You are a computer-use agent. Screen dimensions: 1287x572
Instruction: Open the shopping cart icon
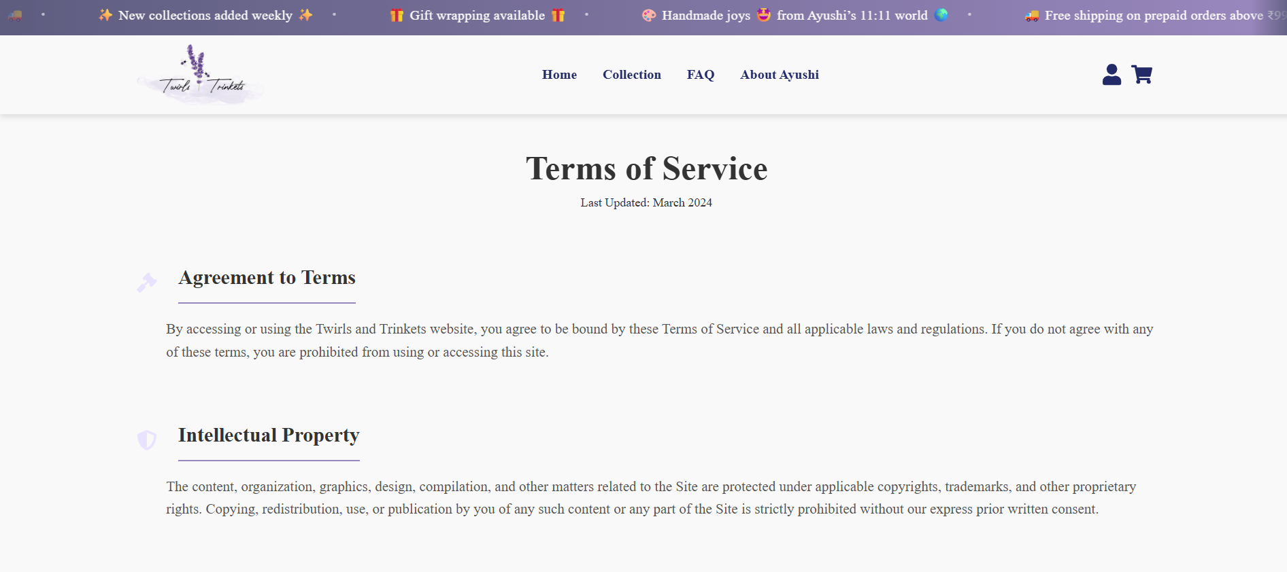(1141, 75)
